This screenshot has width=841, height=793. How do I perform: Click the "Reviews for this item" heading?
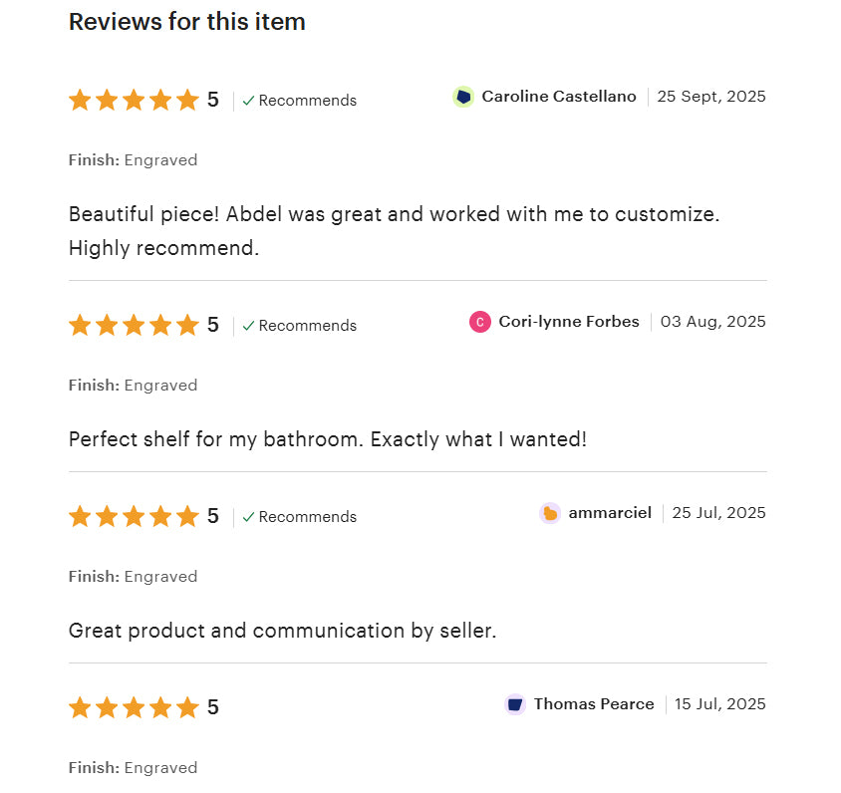point(187,22)
